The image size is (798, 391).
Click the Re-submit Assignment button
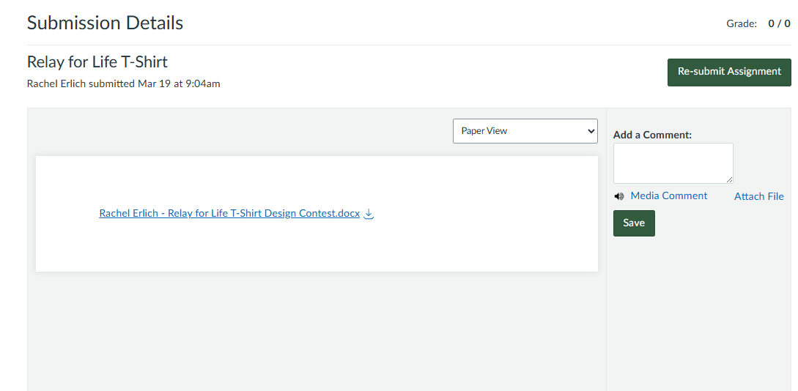click(x=728, y=72)
